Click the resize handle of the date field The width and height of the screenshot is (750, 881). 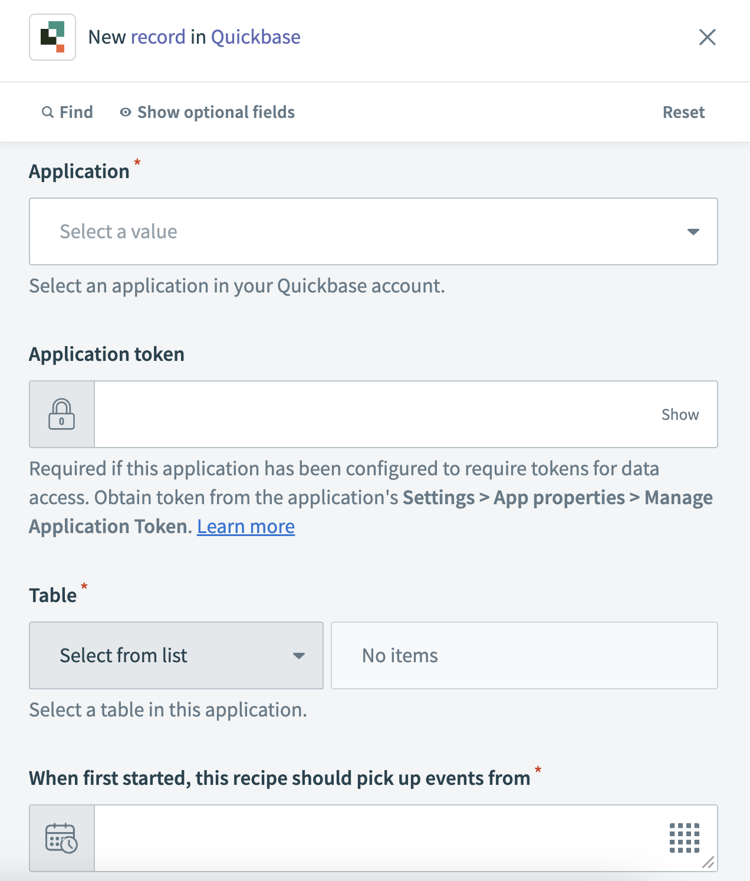pyautogui.click(x=709, y=863)
